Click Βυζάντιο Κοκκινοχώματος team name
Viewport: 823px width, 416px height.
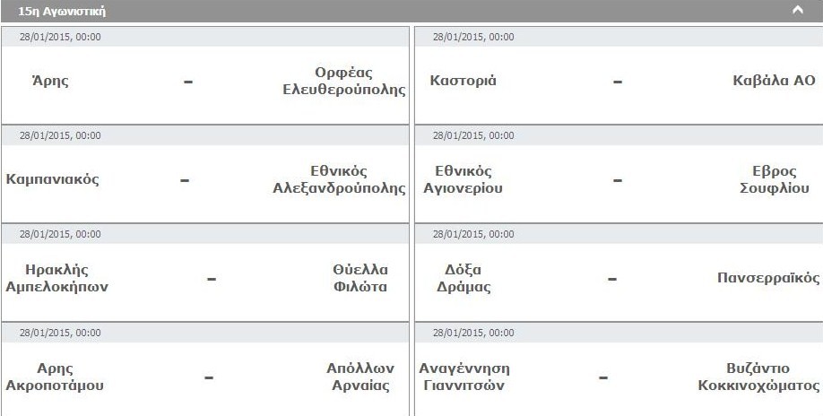758,377
